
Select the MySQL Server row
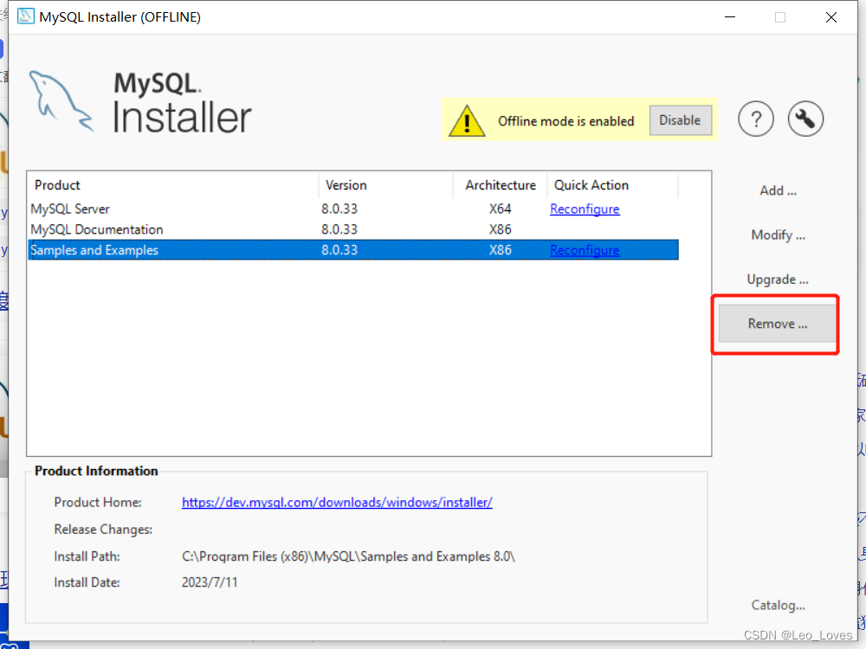173,209
